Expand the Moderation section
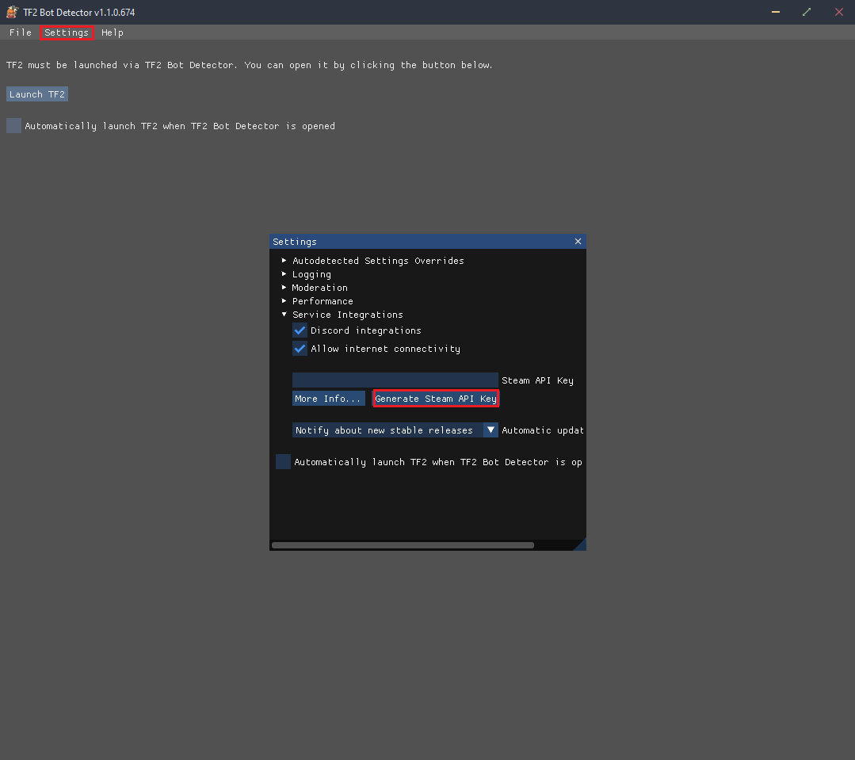This screenshot has height=760, width=855. pyautogui.click(x=319, y=288)
